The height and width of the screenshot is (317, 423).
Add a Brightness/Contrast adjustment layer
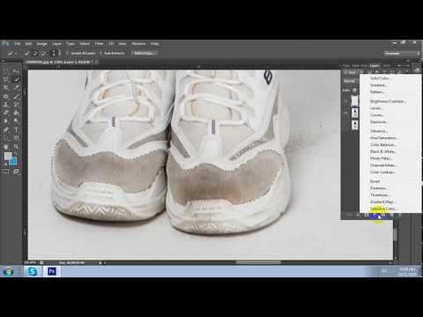388,101
